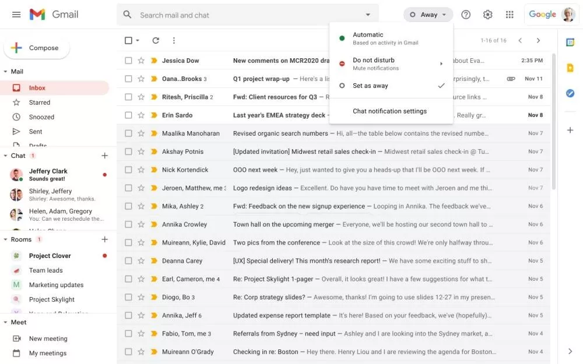
Task: Start a new chat with plus icon
Action: point(105,156)
